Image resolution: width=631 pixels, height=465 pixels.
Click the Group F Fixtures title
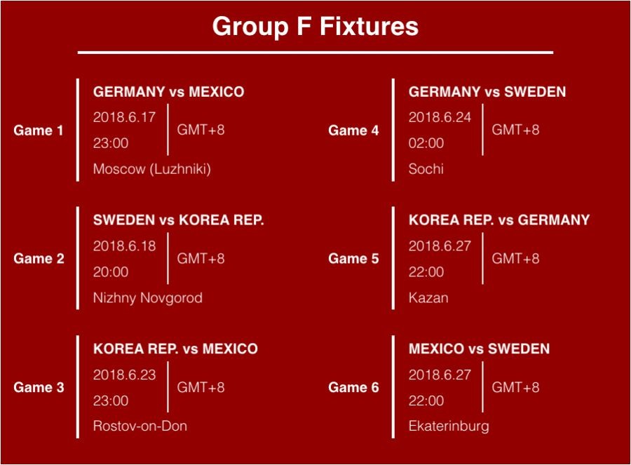pos(315,27)
